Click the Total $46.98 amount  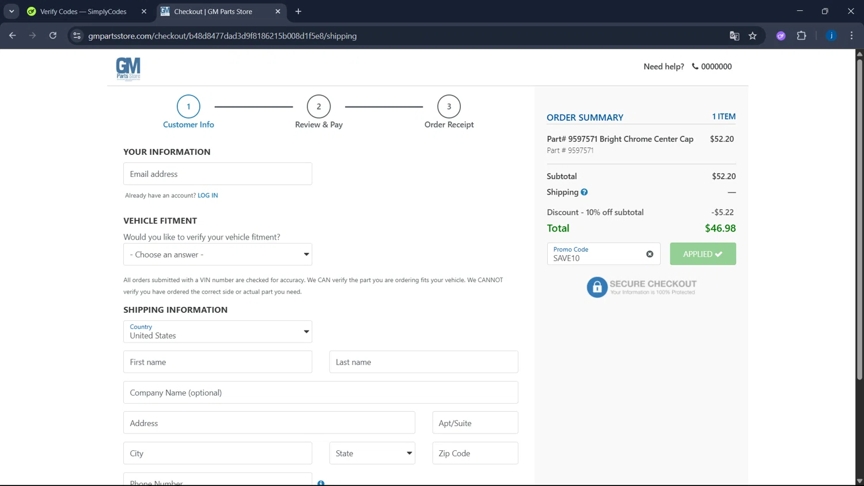coord(721,228)
